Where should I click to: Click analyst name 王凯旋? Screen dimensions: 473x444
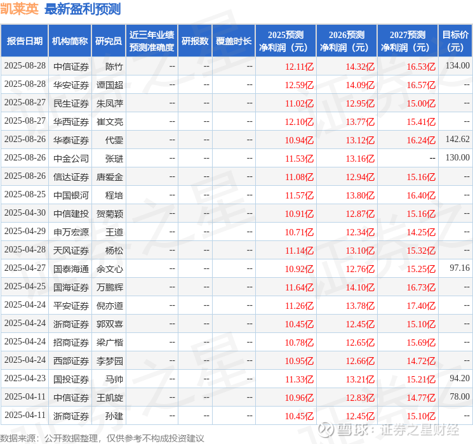109,398
